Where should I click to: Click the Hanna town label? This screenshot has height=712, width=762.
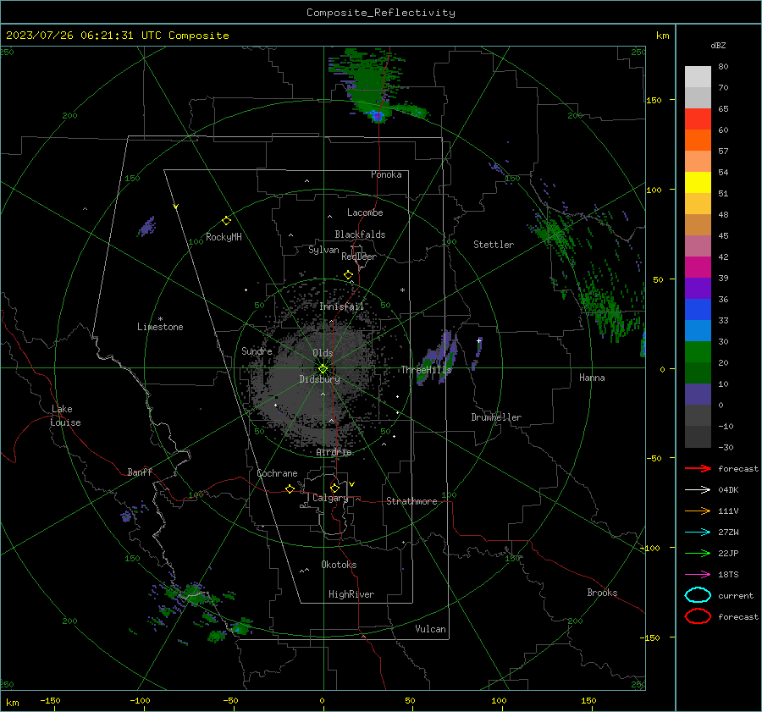(x=592, y=378)
